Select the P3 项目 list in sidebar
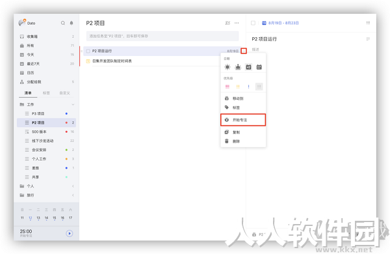This screenshot has height=254, width=390. tap(47, 114)
